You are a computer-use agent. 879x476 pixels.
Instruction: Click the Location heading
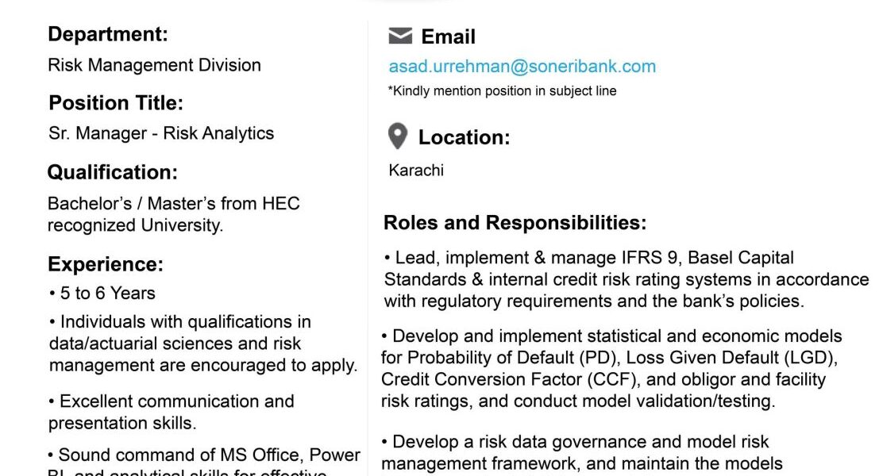tap(464, 137)
